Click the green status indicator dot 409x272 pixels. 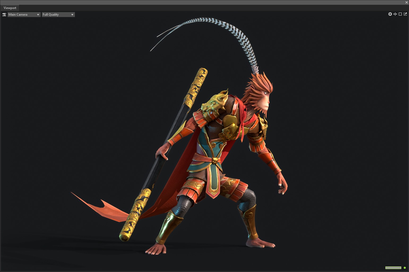tap(405, 268)
